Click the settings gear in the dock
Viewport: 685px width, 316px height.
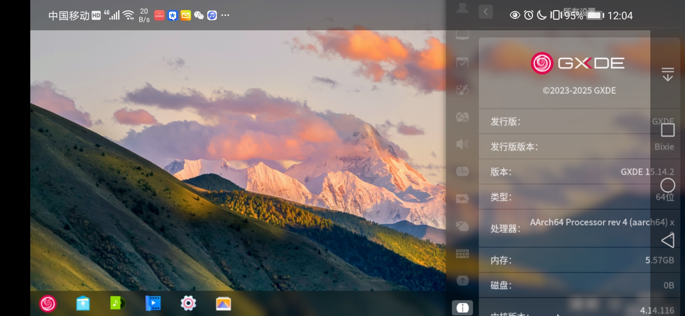(188, 303)
